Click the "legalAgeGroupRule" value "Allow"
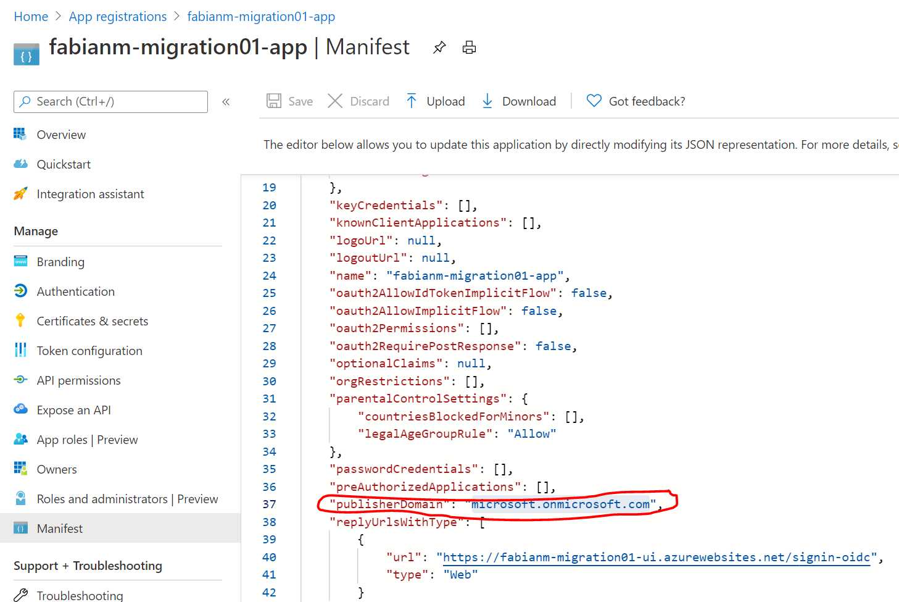The width and height of the screenshot is (899, 602). point(532,434)
